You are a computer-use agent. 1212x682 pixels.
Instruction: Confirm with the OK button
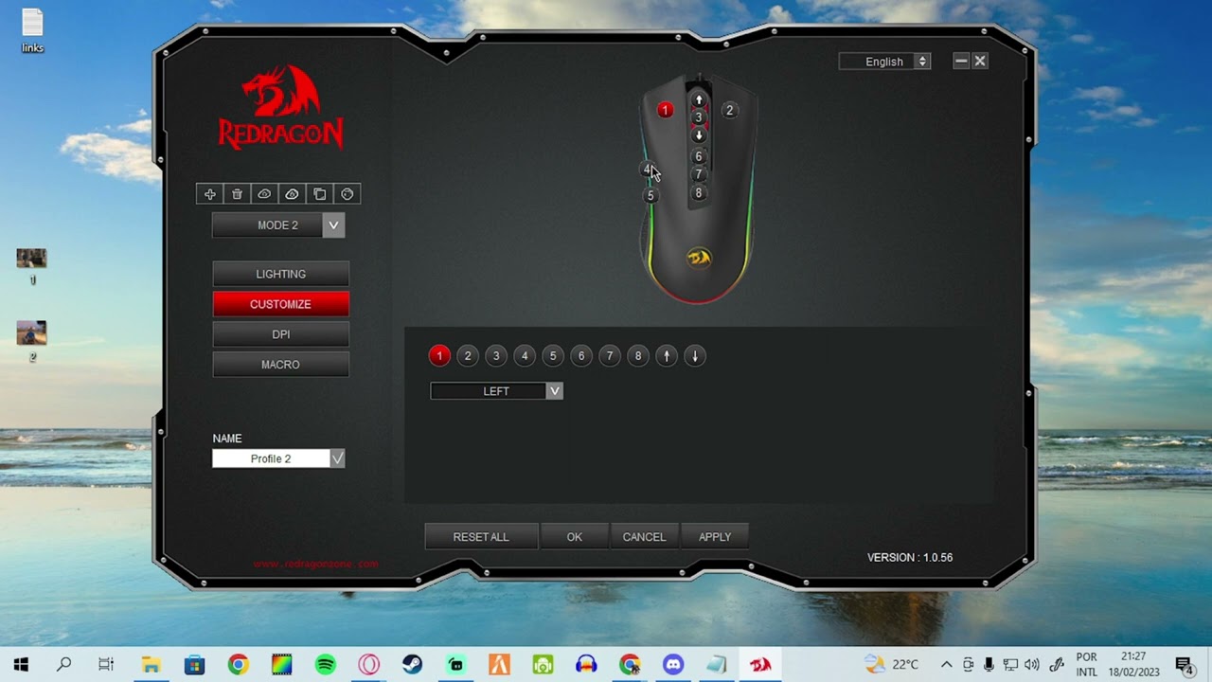click(x=575, y=537)
